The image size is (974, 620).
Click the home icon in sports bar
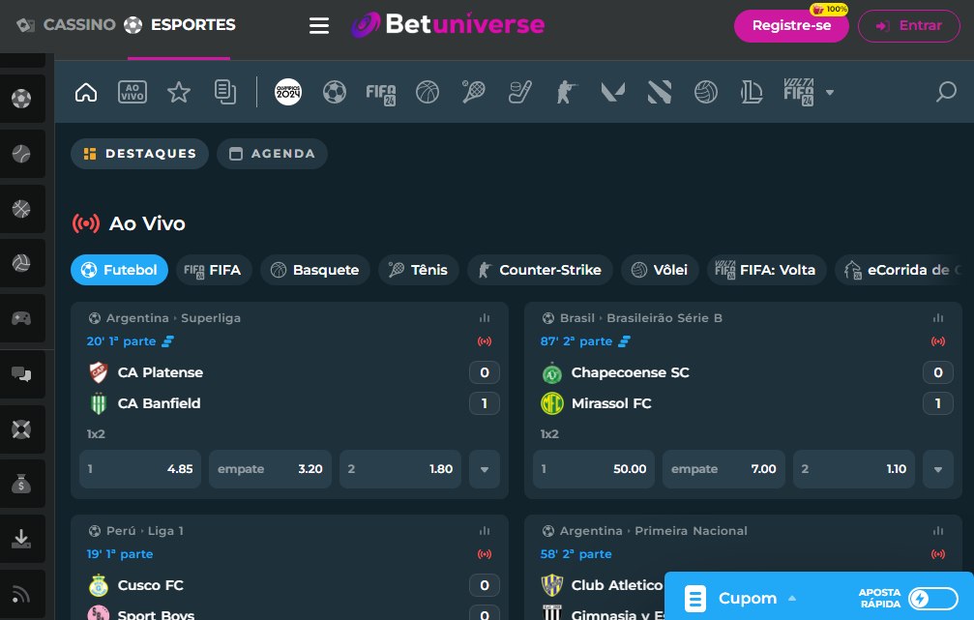pyautogui.click(x=86, y=92)
